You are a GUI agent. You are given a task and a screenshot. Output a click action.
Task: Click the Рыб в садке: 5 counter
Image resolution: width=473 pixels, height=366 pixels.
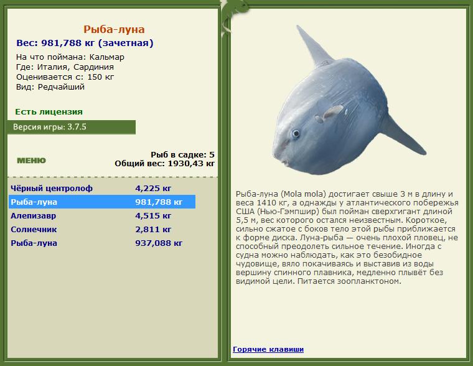click(x=182, y=155)
